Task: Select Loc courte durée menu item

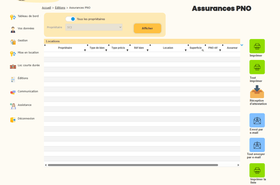Action: (28, 65)
